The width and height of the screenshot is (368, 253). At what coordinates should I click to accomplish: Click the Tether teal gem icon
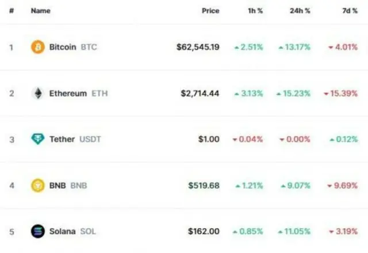(38, 139)
